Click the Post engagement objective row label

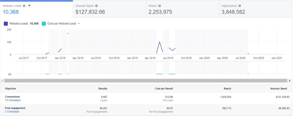[x=15, y=108]
